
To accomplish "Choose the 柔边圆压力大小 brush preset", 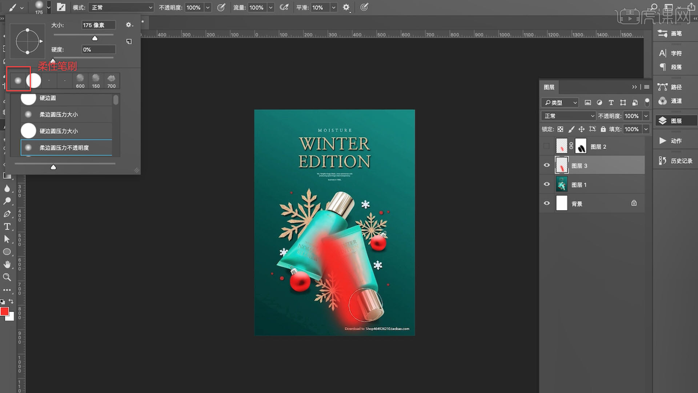I will click(59, 114).
